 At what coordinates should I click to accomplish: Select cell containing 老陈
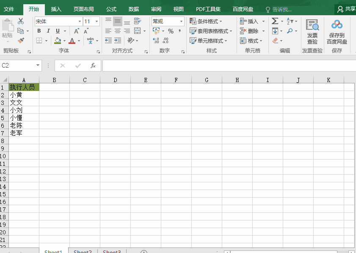[24, 125]
